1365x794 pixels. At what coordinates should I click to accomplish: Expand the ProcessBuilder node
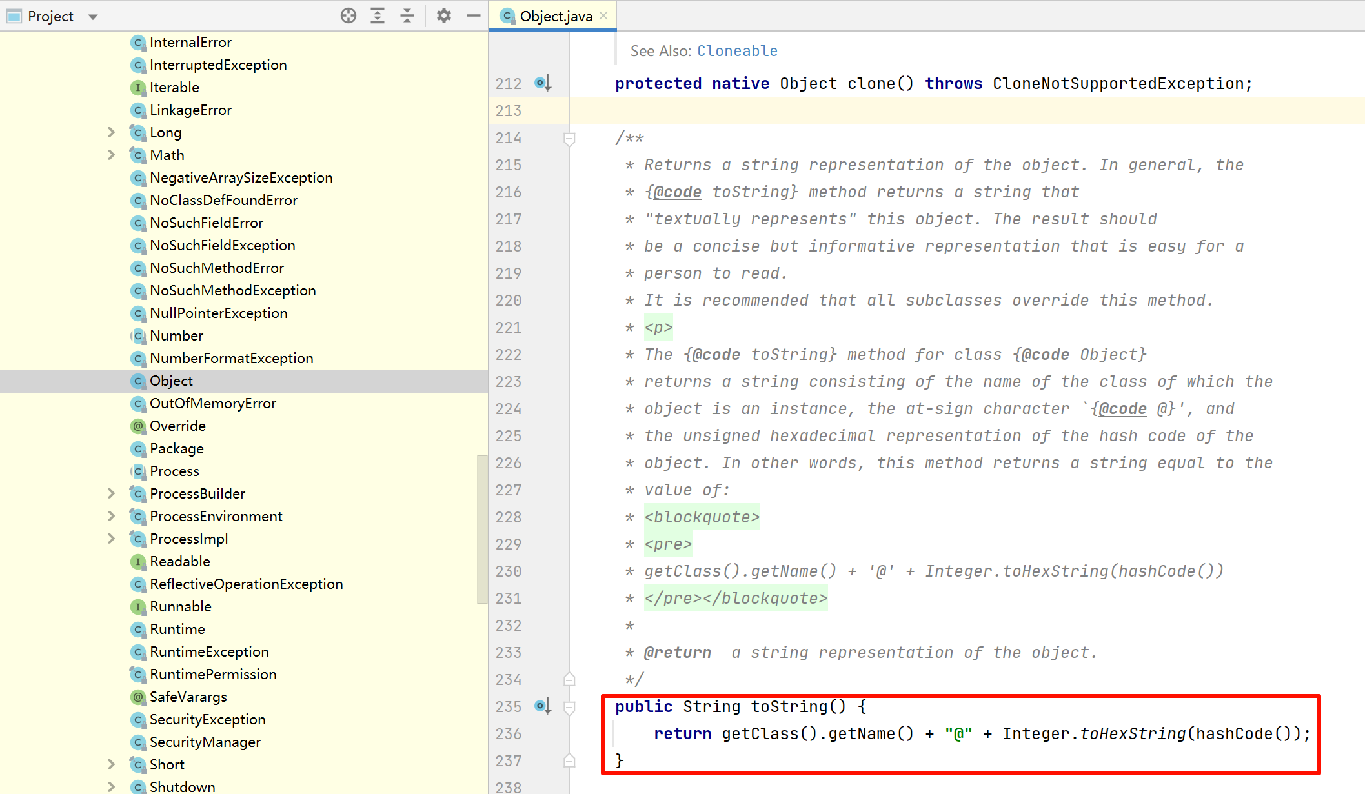[111, 493]
